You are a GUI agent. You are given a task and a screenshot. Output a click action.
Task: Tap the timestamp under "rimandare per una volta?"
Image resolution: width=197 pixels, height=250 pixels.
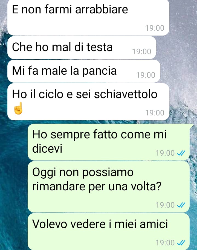pos(165,205)
